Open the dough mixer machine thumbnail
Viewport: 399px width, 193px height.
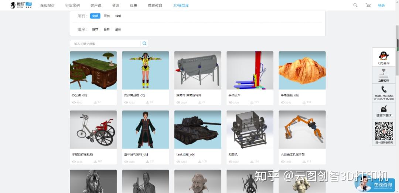[250, 130]
